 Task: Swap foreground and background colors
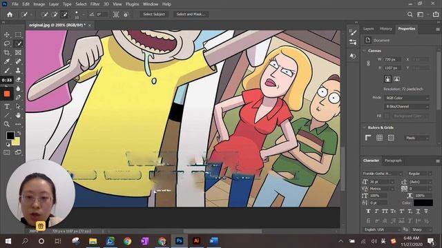[x=19, y=133]
